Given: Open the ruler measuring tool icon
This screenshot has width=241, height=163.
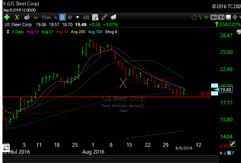Looking at the screenshot, I should [x=232, y=144].
